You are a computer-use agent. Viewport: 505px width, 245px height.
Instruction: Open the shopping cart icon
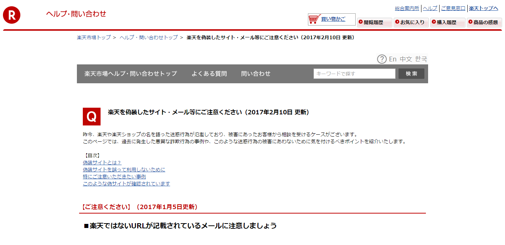coord(315,19)
